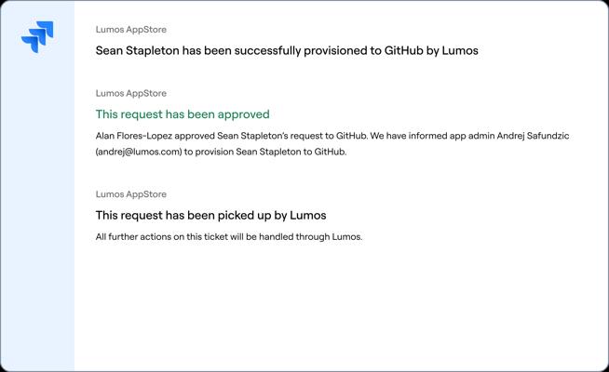
Task: Click the line starting 'Alan Flores-Lopez approved'
Action: [x=332, y=136]
